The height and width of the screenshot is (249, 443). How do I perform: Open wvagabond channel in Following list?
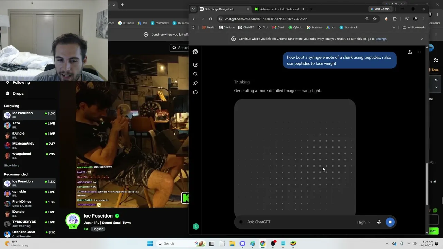[x=29, y=155]
